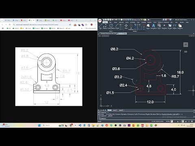Click the browser back arrow
Image resolution: width=195 pixels, height=146 pixels.
tap(2, 25)
